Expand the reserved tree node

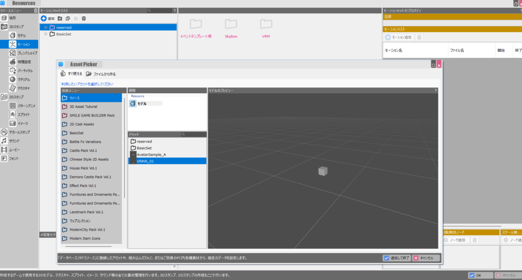[45, 27]
